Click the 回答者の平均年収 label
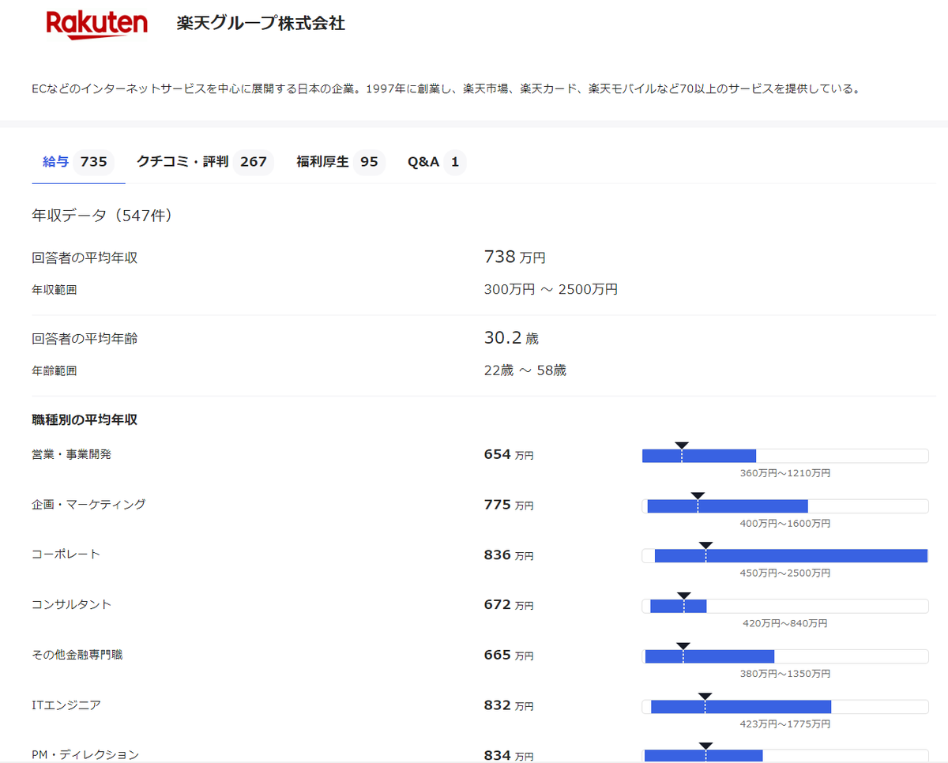 85,257
